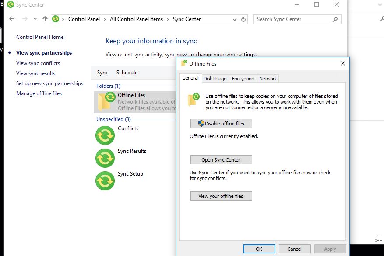
Task: Close the Offline Files dialog
Action: [342, 63]
